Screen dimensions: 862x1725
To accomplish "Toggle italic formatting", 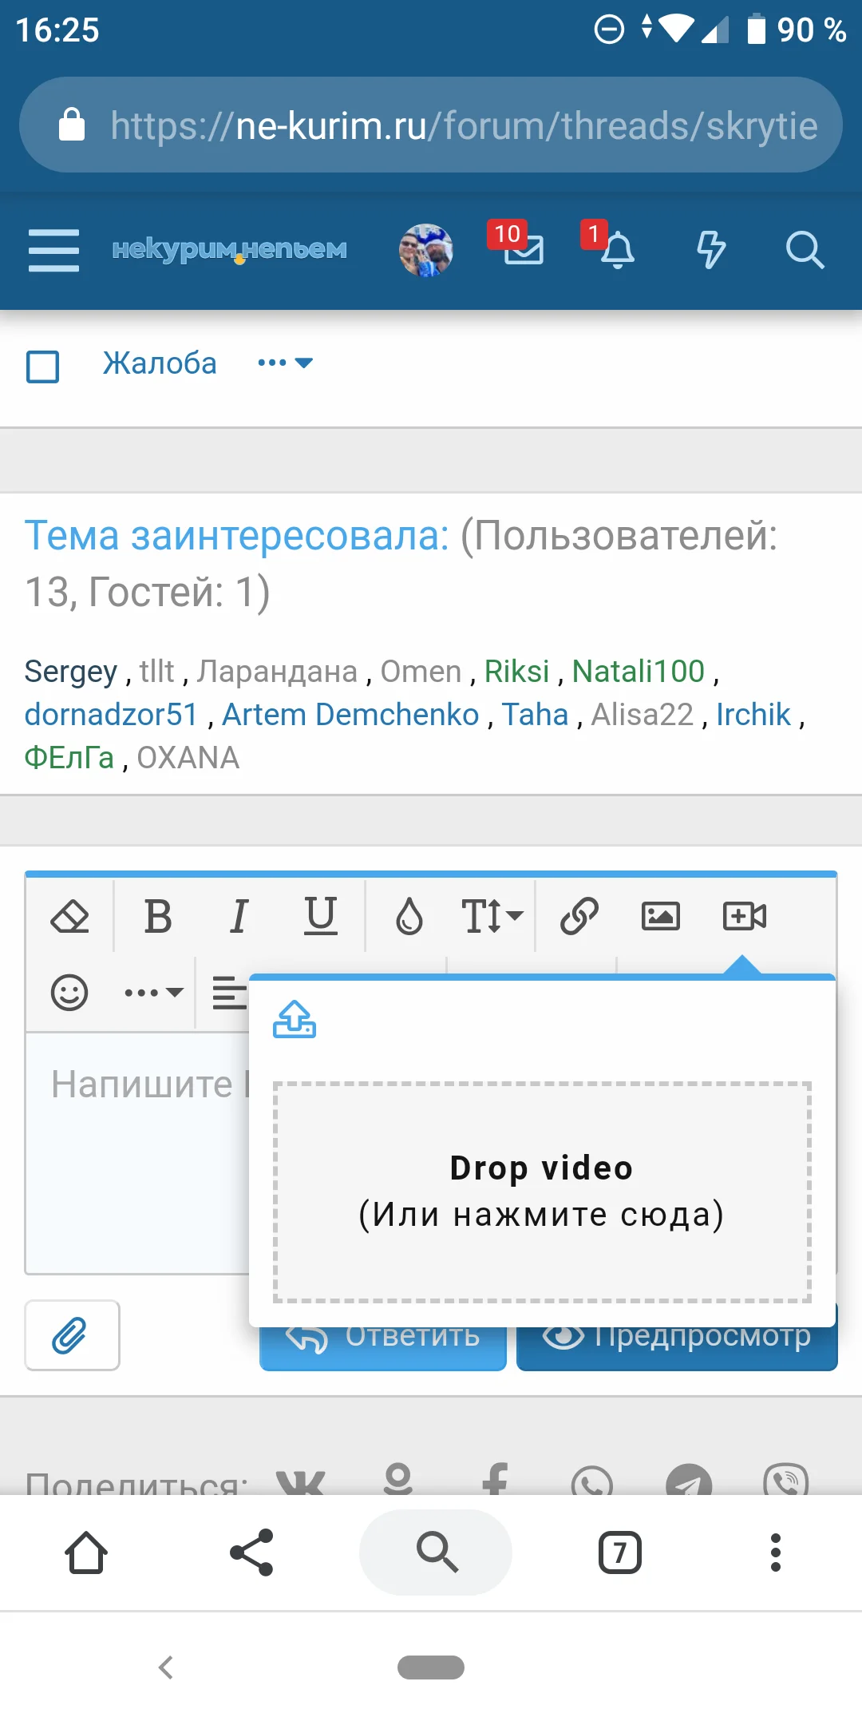I will coord(239,916).
